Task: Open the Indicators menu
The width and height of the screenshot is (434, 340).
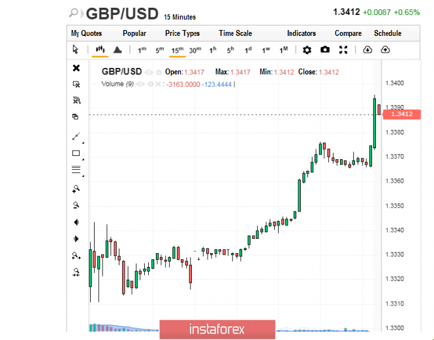Action: tap(302, 33)
